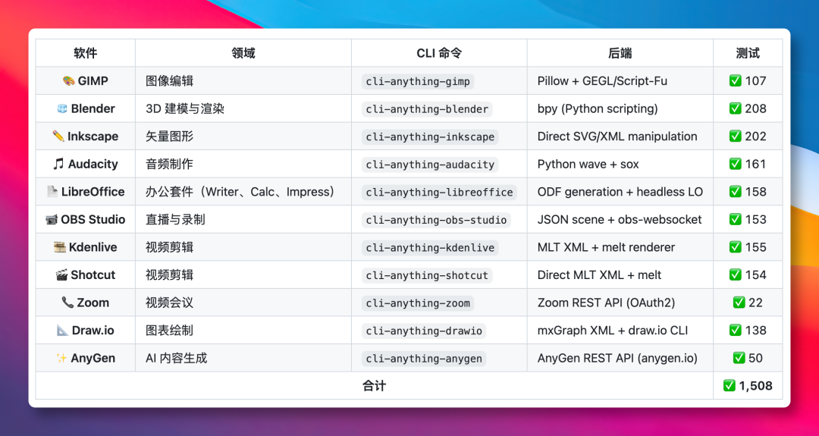Select the cli-anything-gimp command code
Viewport: 819px width, 436px height.
tap(418, 81)
